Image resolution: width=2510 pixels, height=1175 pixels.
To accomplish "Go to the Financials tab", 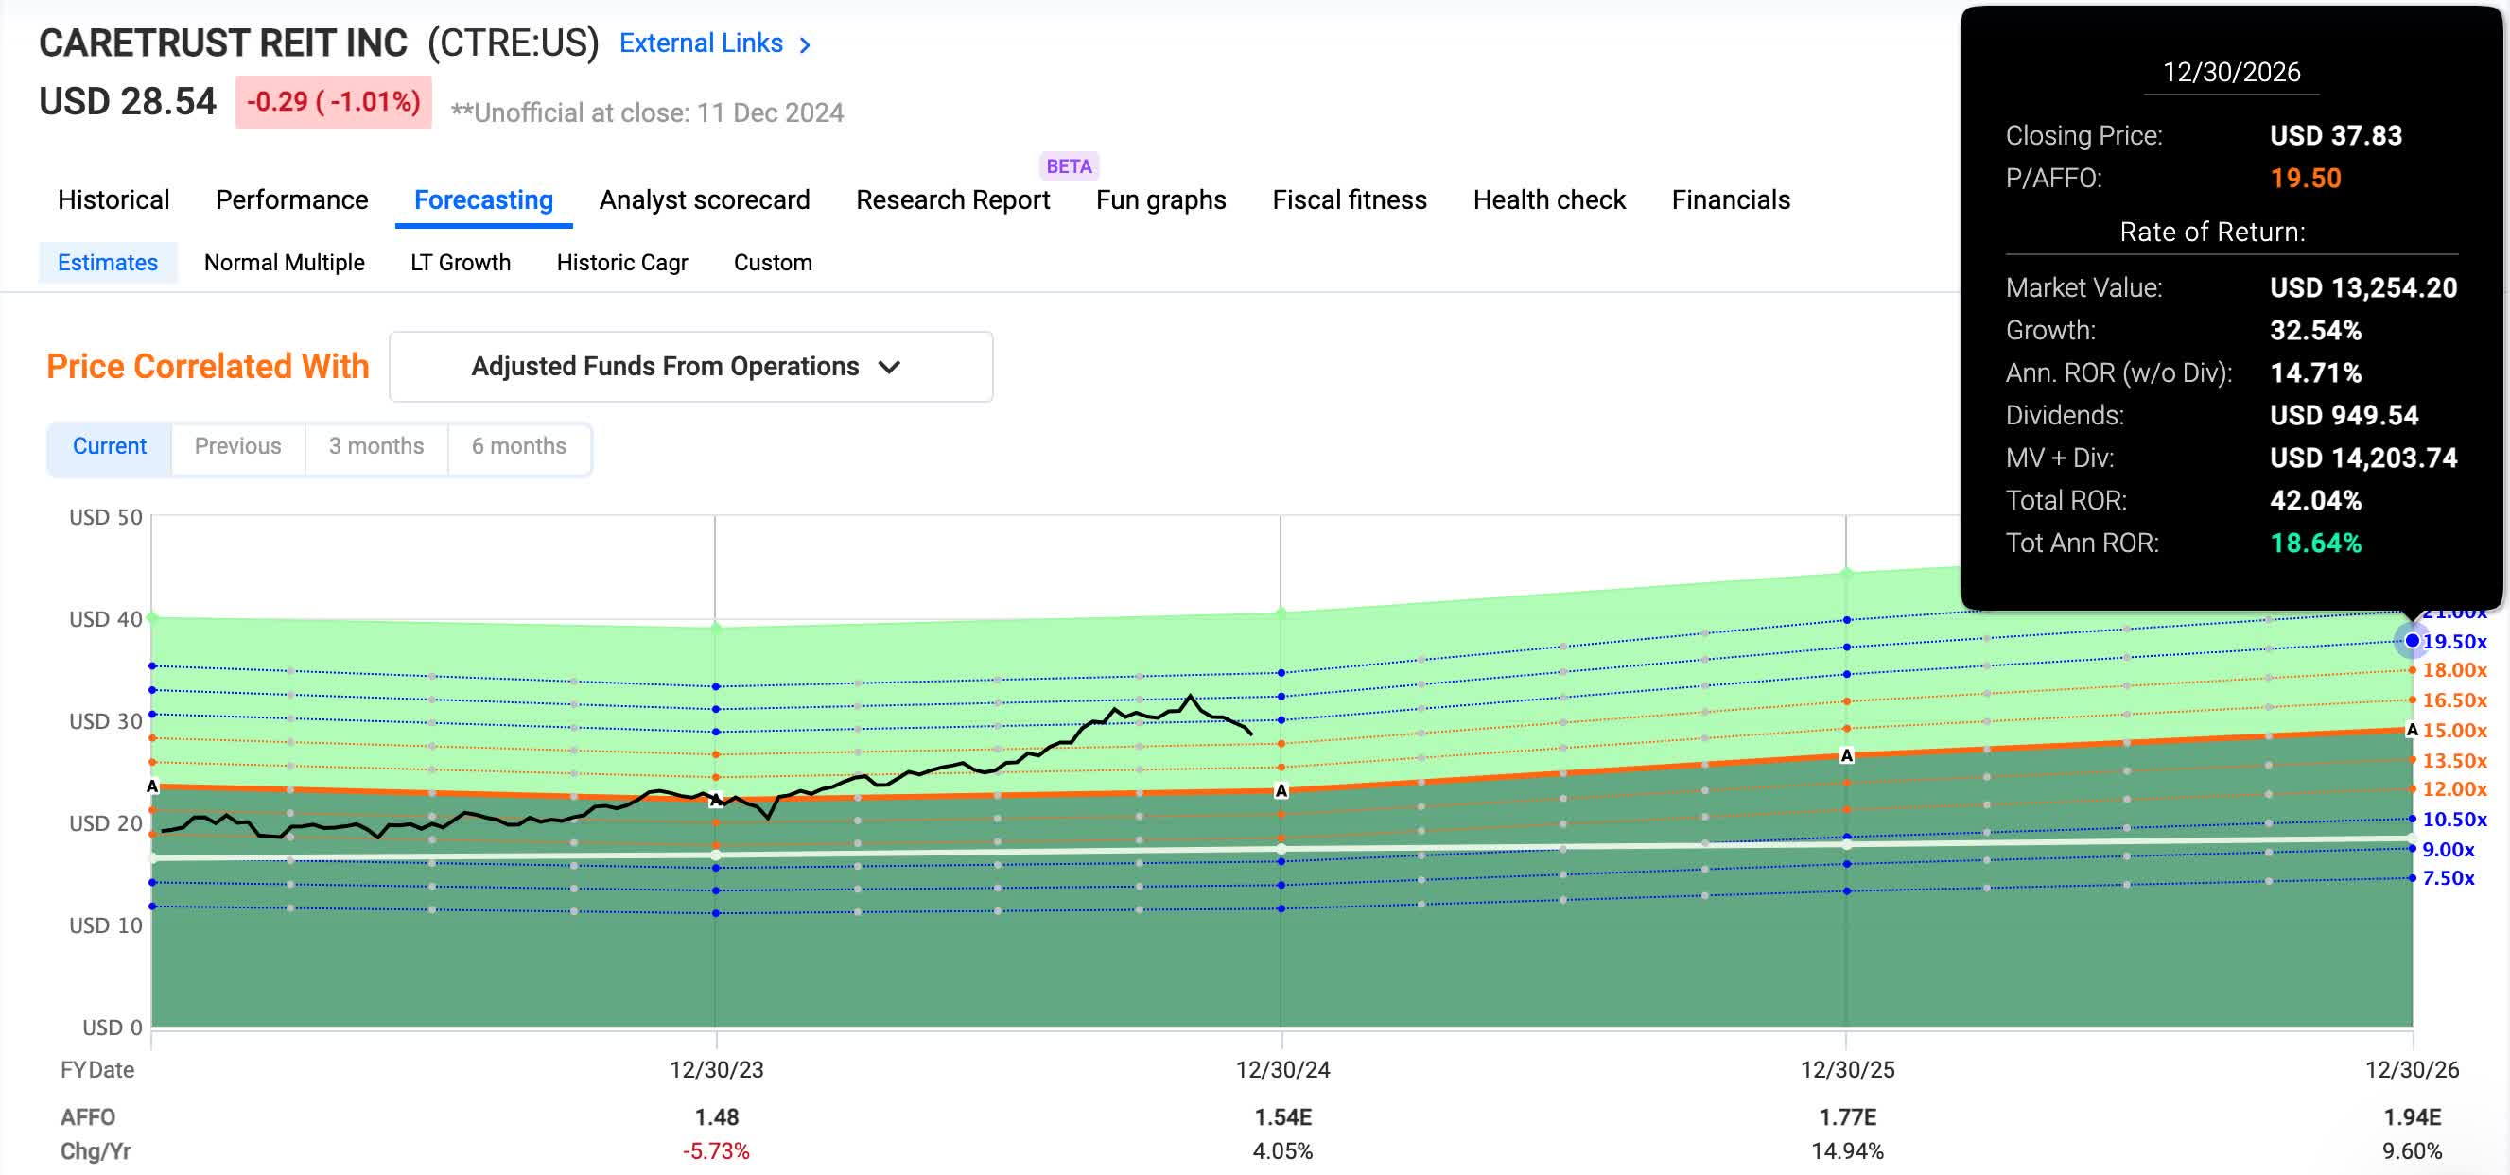I will 1731,199.
